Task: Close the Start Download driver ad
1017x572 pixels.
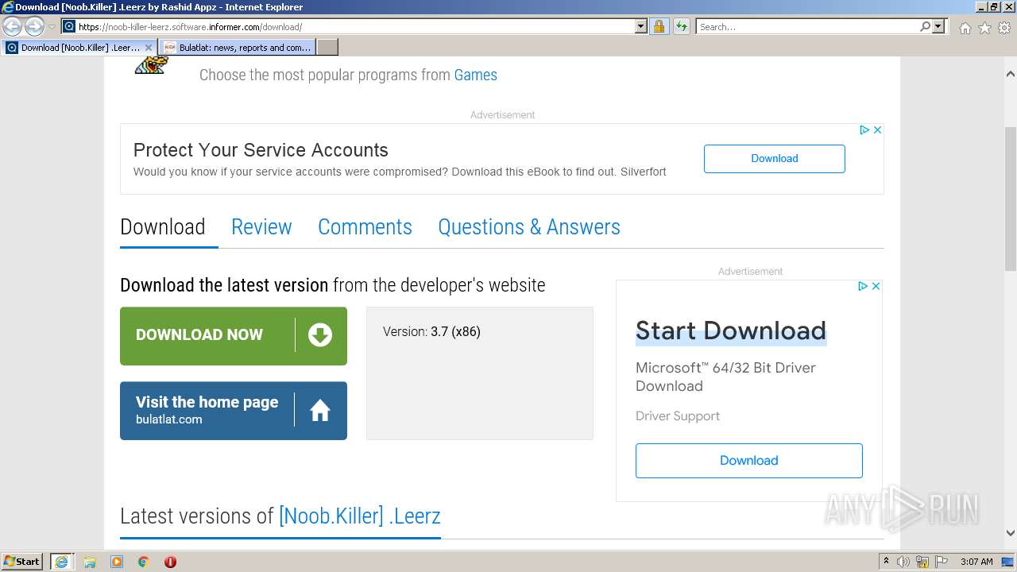Action: pos(876,286)
